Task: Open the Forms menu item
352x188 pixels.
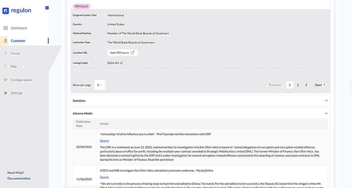Action: 15,54
